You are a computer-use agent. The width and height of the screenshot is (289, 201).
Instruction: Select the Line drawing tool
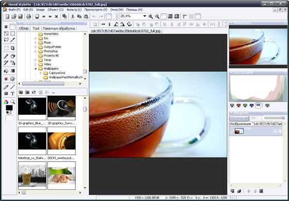pos(12,87)
